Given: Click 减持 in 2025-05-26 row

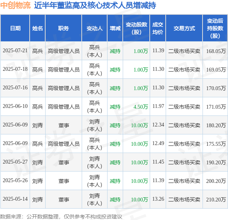Looking at the screenshot, I should 115,181.
